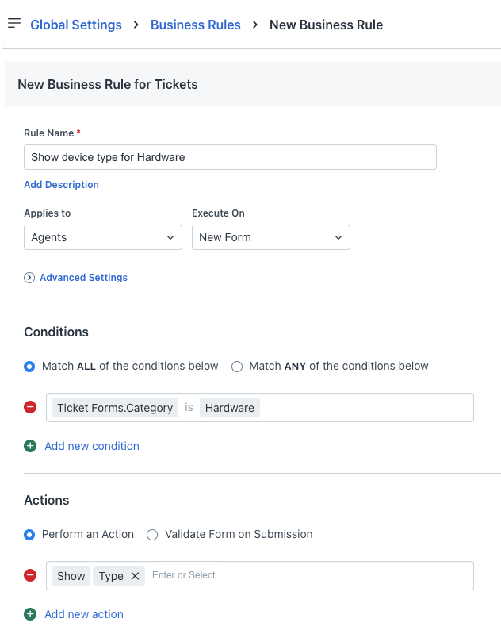
Task: Click the Enter or Select action input
Action: tap(309, 575)
